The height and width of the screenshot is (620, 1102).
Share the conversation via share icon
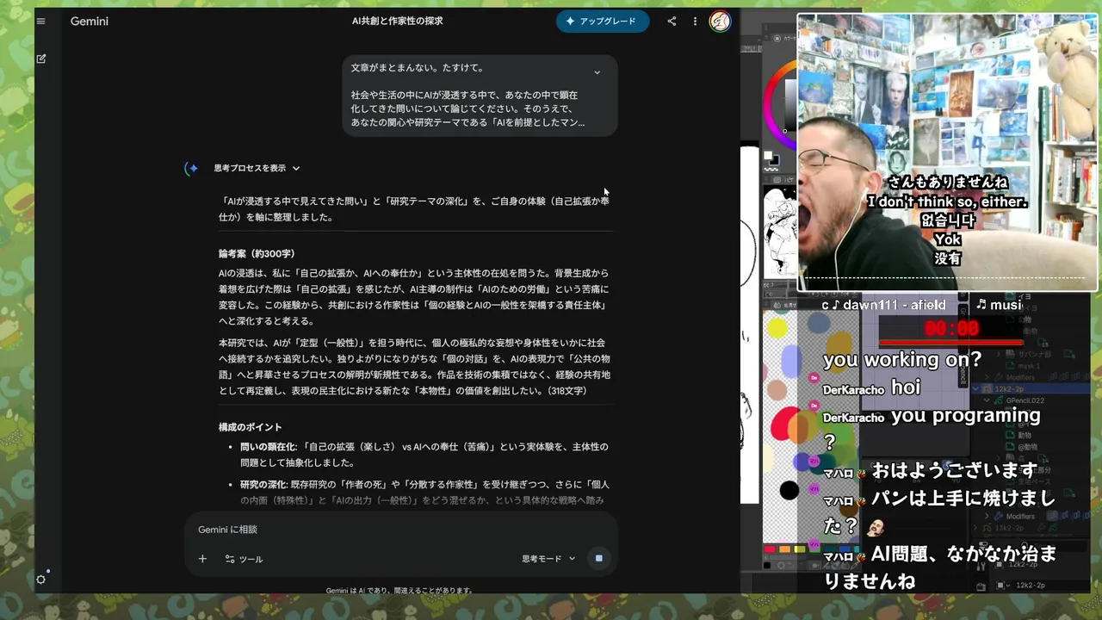point(672,22)
